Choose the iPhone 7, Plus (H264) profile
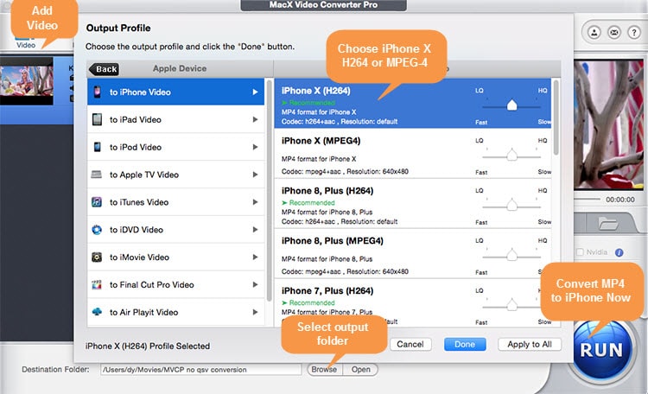Screen dimensions: 648x394 coord(412,302)
